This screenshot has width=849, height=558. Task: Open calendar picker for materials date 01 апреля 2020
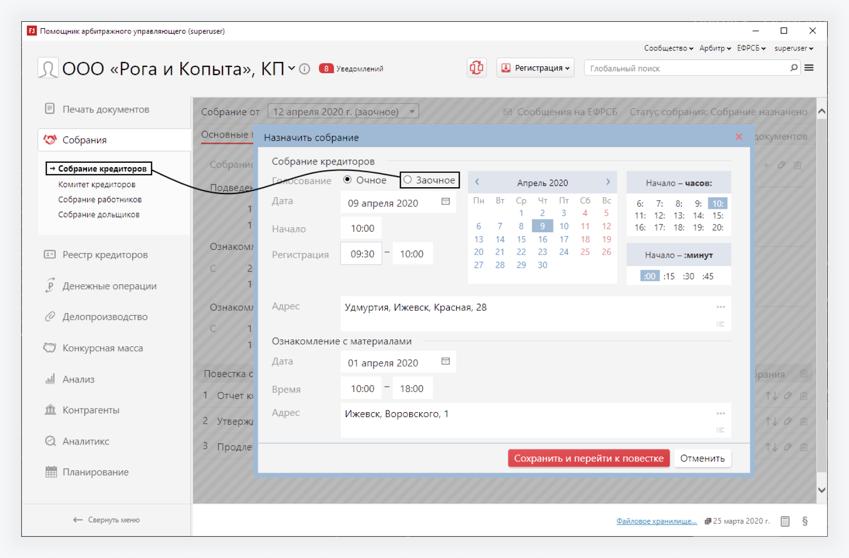click(446, 361)
